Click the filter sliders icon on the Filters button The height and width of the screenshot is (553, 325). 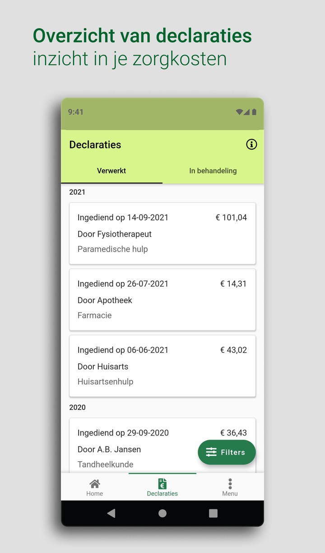click(x=211, y=451)
